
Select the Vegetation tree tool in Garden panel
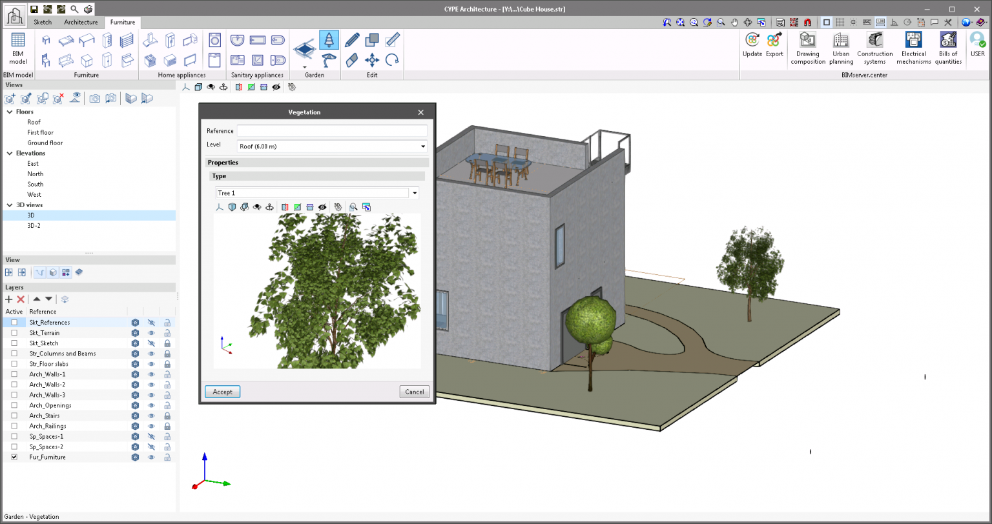tap(330, 39)
